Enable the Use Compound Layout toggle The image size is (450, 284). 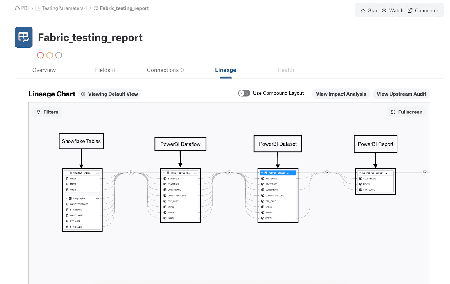tap(244, 93)
